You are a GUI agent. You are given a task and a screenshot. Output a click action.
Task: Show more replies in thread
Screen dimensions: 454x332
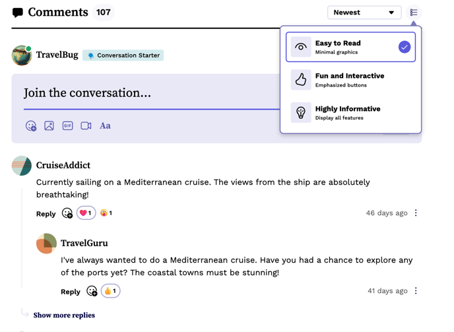[64, 315]
